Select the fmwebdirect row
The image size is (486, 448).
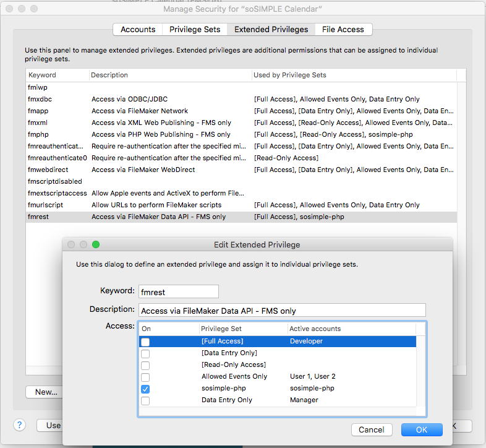pyautogui.click(x=241, y=170)
